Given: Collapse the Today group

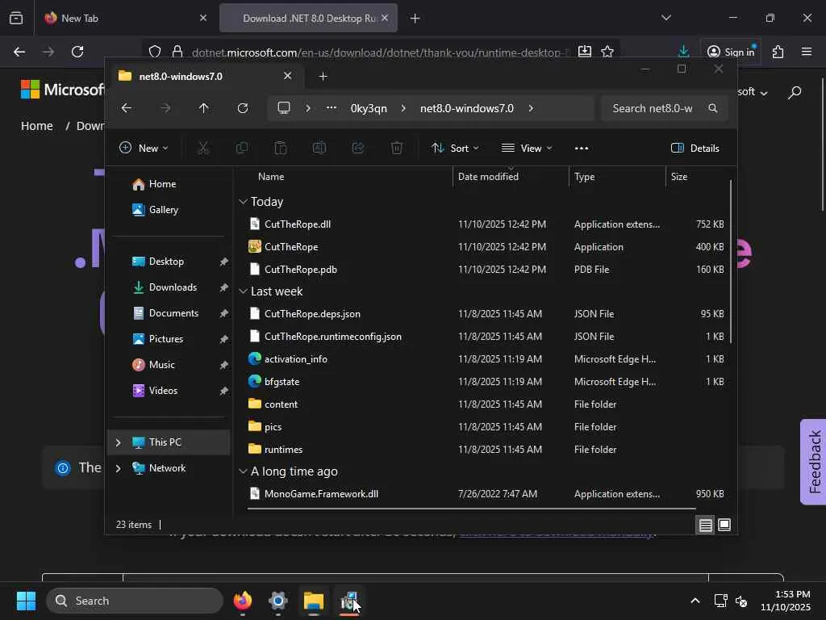Looking at the screenshot, I should (243, 202).
